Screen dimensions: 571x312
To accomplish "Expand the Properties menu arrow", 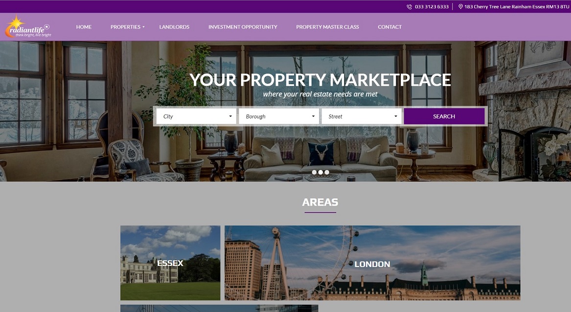I will pos(143,27).
